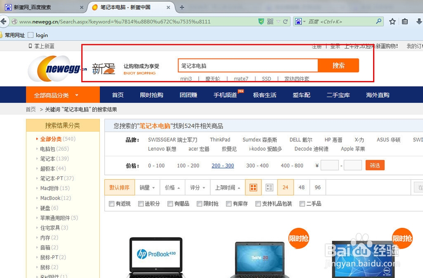Check the 有赠品 checkbox

pos(170,204)
